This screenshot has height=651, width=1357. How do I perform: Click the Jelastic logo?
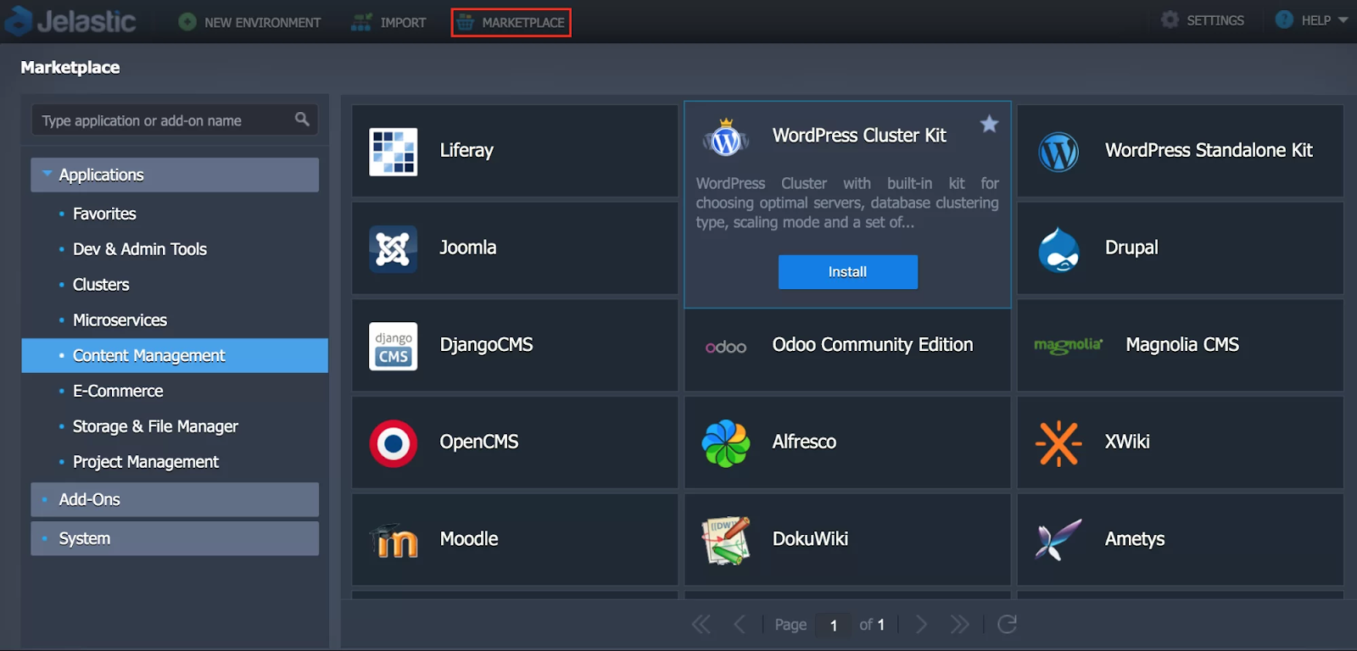click(70, 20)
